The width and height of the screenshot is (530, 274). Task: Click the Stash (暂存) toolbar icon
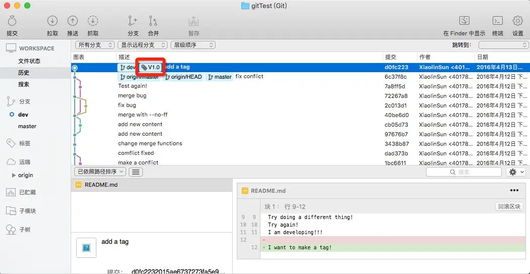[x=194, y=21]
